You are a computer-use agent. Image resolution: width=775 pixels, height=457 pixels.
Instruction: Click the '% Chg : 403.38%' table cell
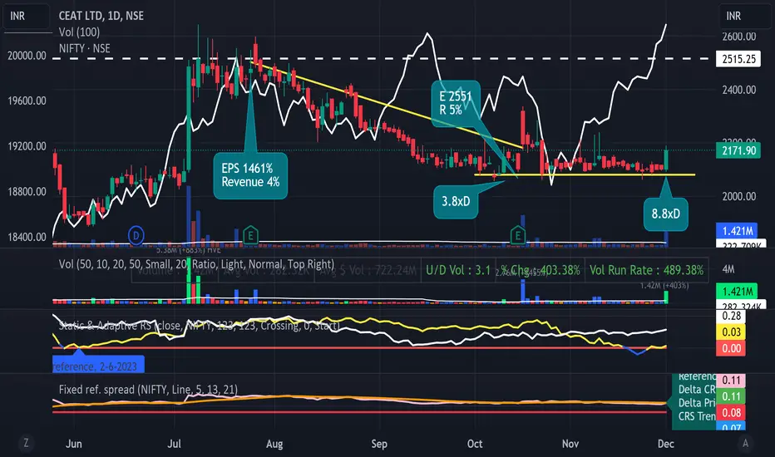pos(541,270)
